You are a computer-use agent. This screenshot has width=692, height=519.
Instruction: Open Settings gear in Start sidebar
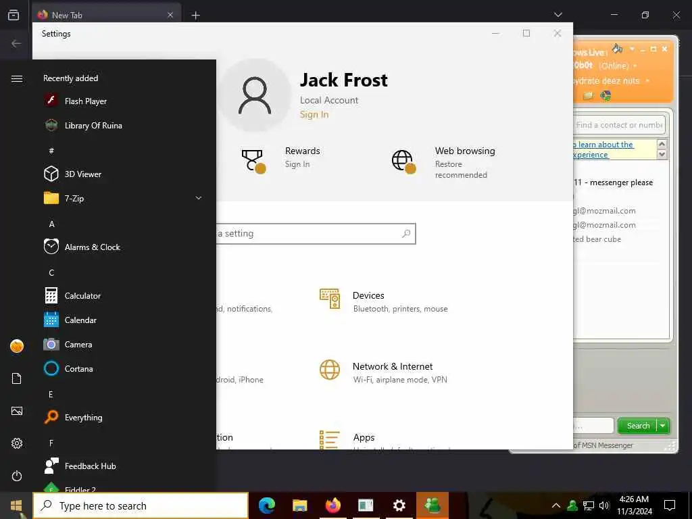[17, 443]
